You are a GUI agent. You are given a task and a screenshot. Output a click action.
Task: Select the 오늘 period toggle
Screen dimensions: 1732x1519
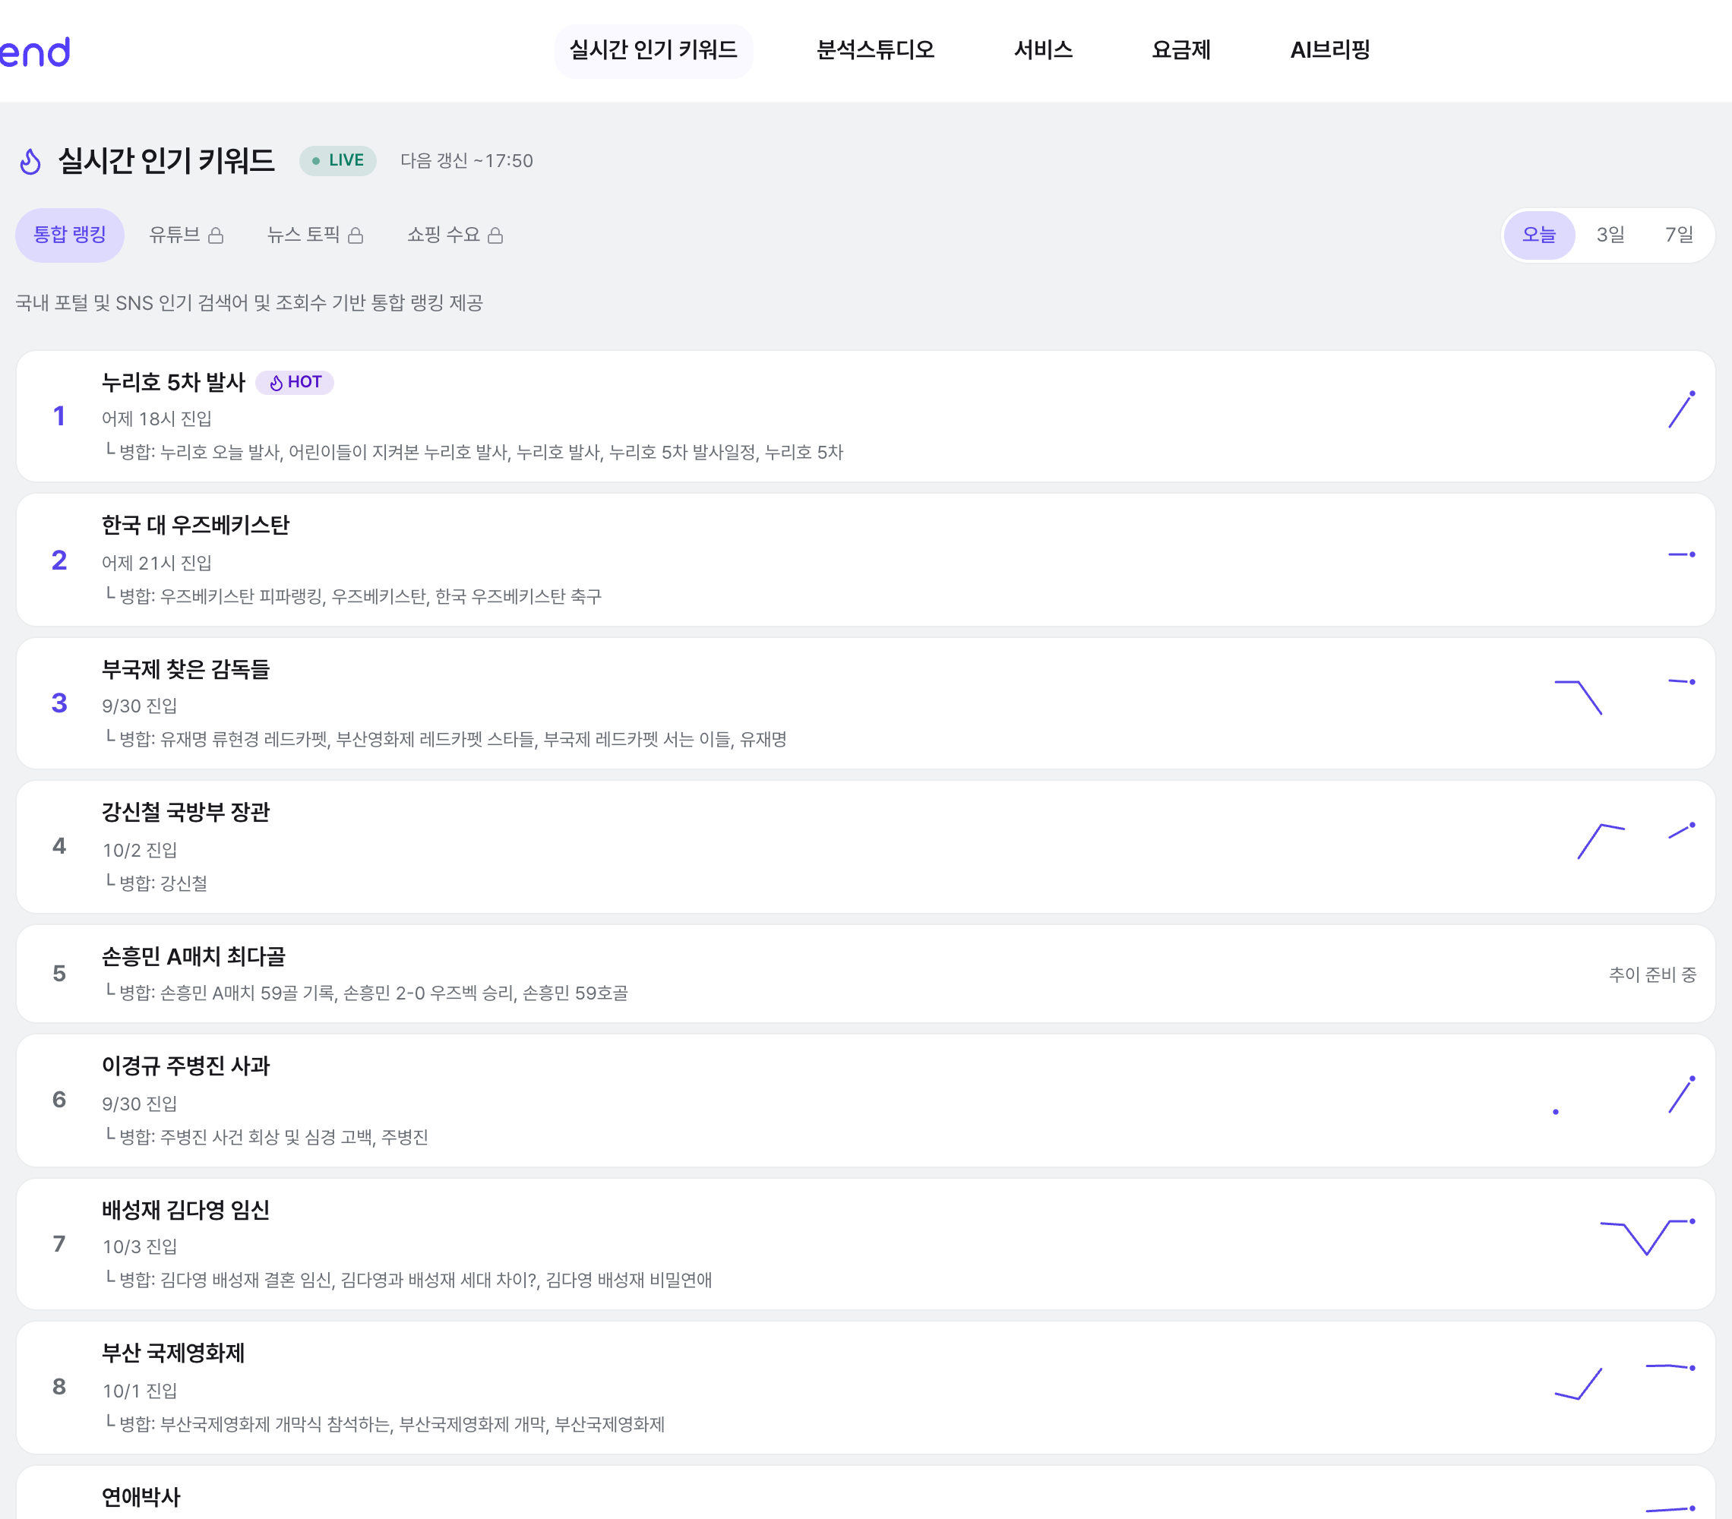(1539, 235)
